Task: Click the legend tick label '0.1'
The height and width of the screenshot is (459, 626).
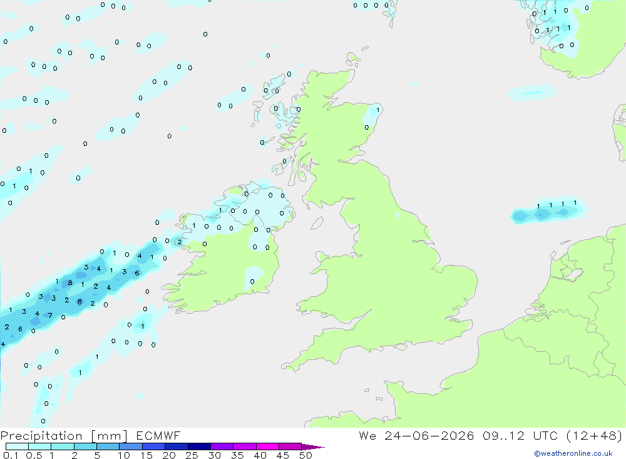Action: (11, 455)
